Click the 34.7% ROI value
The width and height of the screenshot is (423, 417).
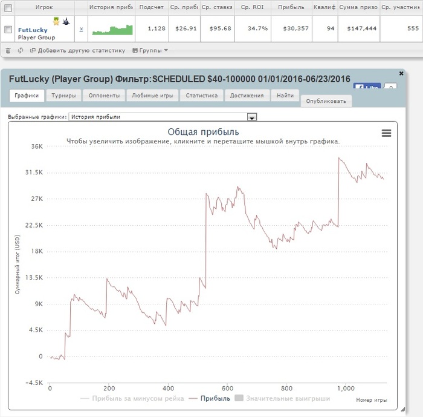pos(257,28)
